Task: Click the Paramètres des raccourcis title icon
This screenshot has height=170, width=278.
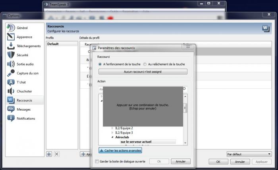Action: [95, 48]
